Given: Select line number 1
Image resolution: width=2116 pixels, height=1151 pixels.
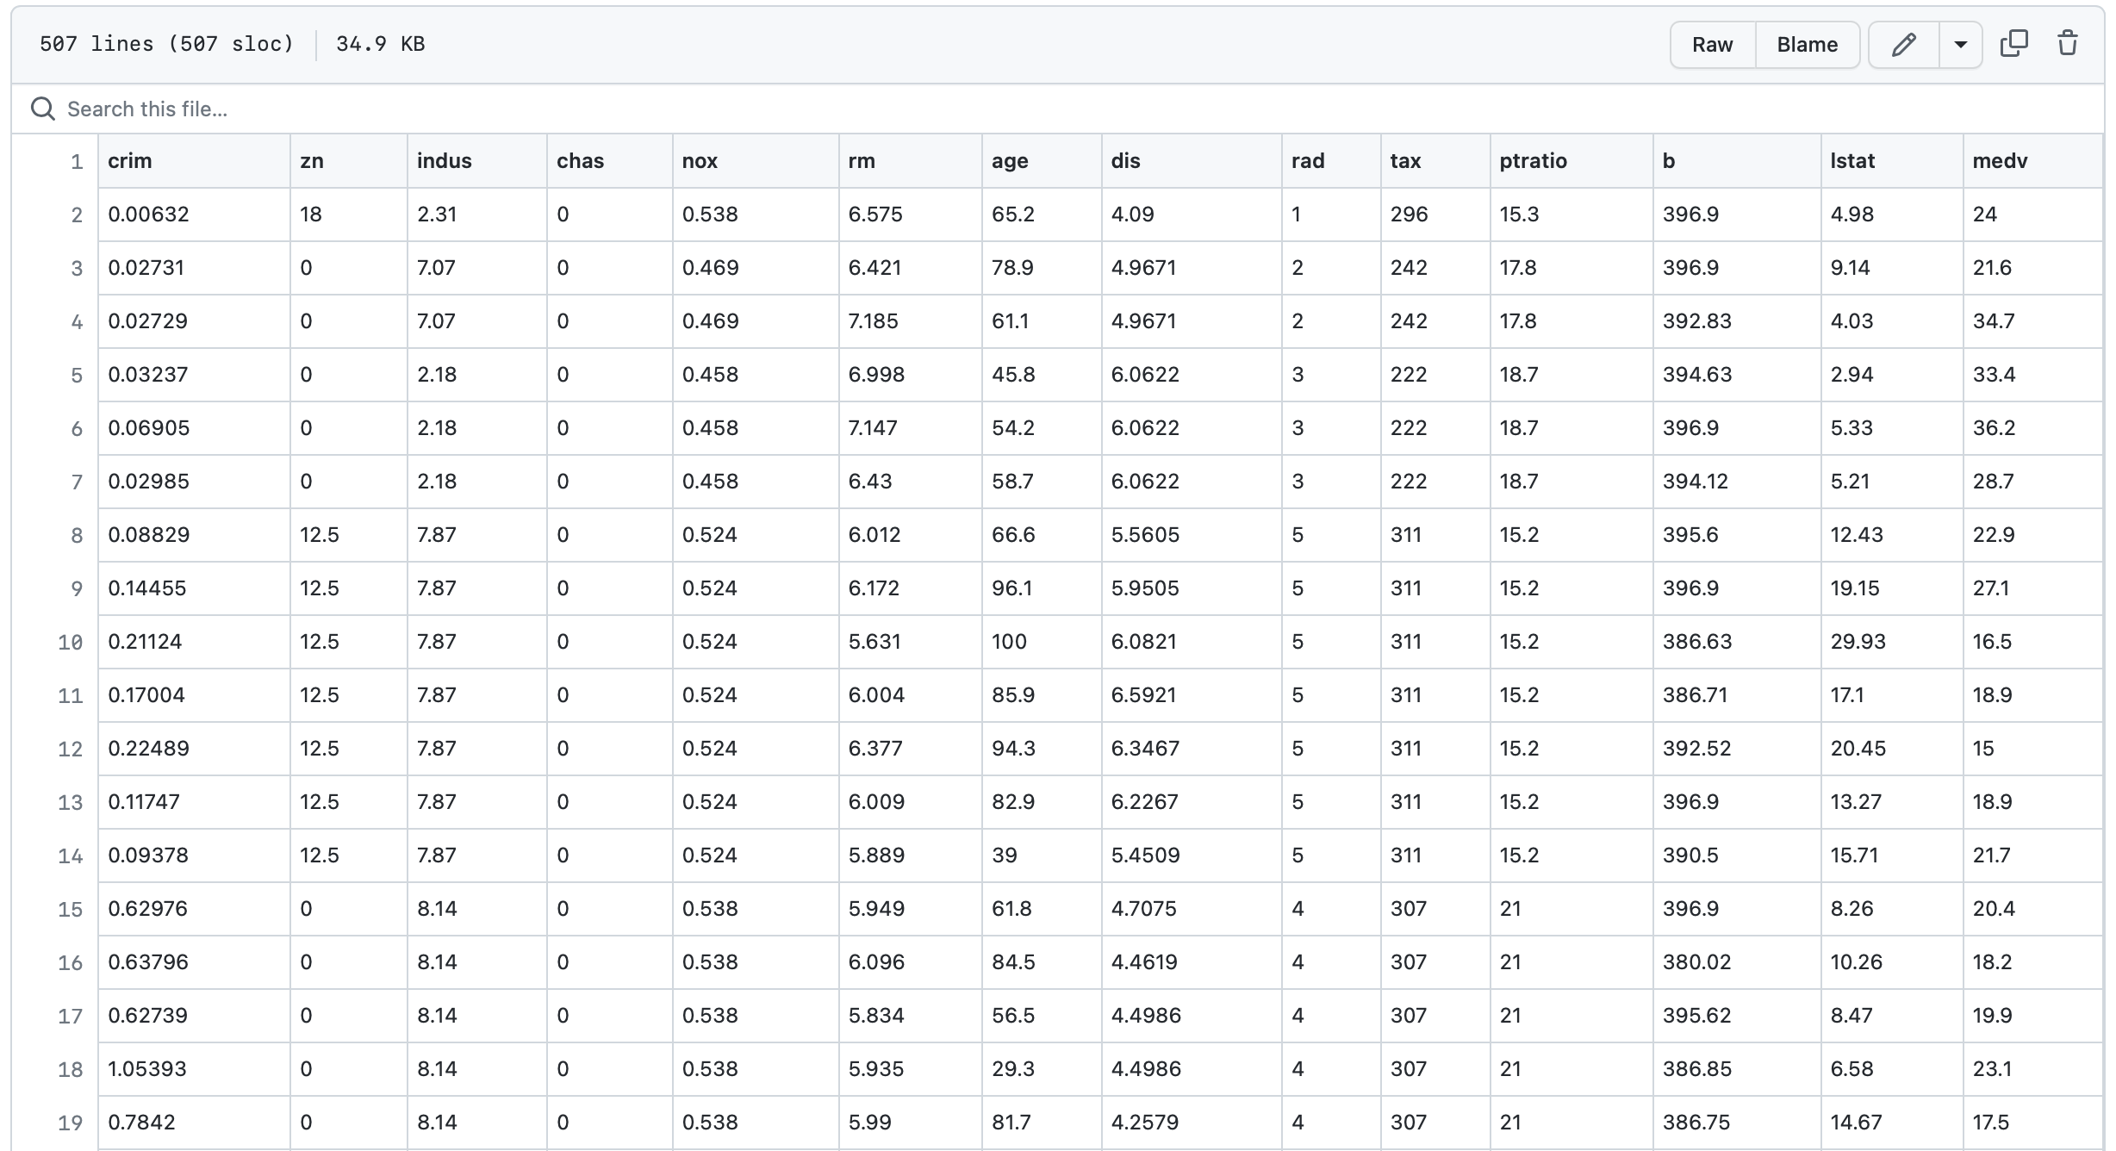Looking at the screenshot, I should 77,162.
